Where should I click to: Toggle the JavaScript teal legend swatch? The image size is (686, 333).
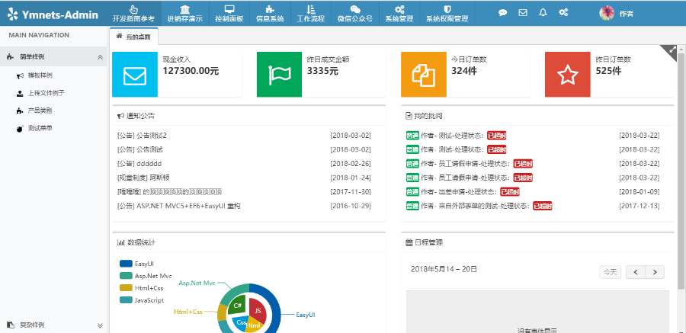click(126, 300)
